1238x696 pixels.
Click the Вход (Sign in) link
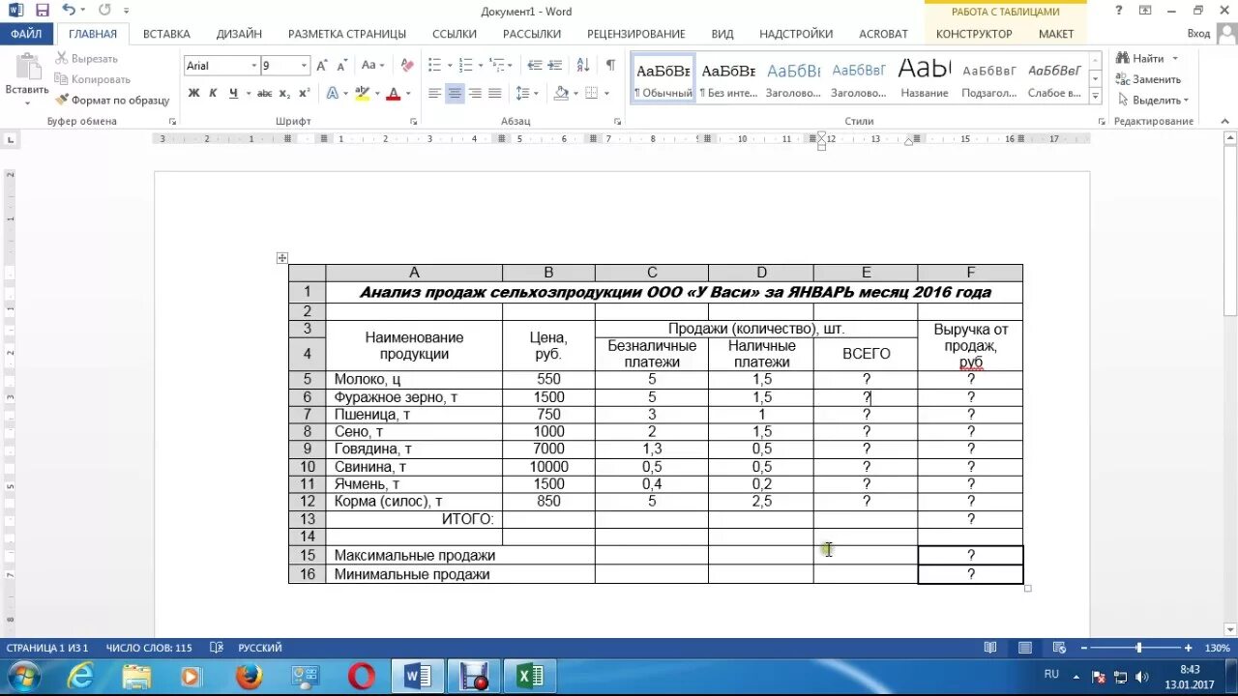click(1198, 33)
